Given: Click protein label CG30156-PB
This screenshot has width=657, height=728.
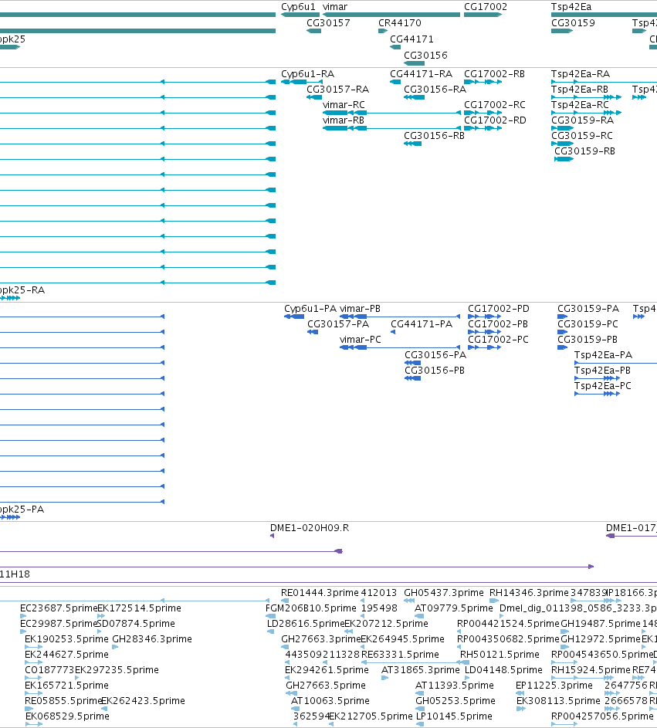Looking at the screenshot, I should [435, 370].
